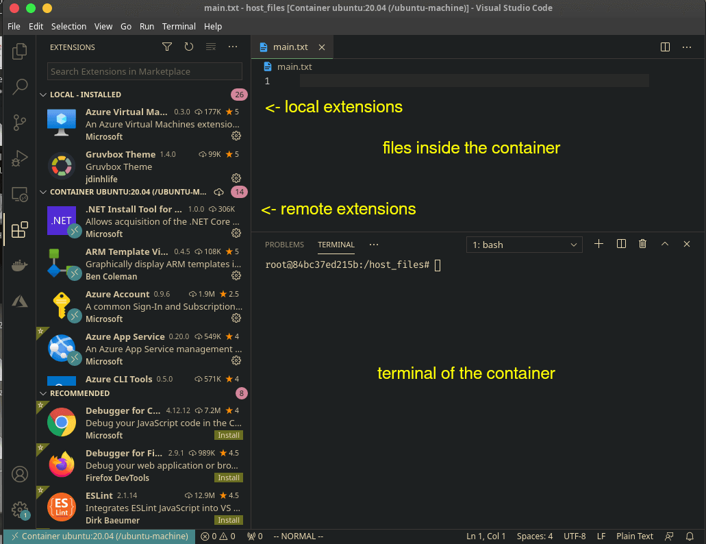Image resolution: width=706 pixels, height=544 pixels.
Task: Select the Terminal panel tab
Action: pos(336,245)
